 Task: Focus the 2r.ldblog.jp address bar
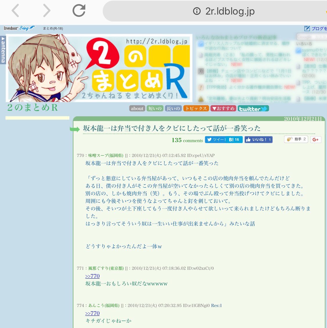(x=215, y=11)
